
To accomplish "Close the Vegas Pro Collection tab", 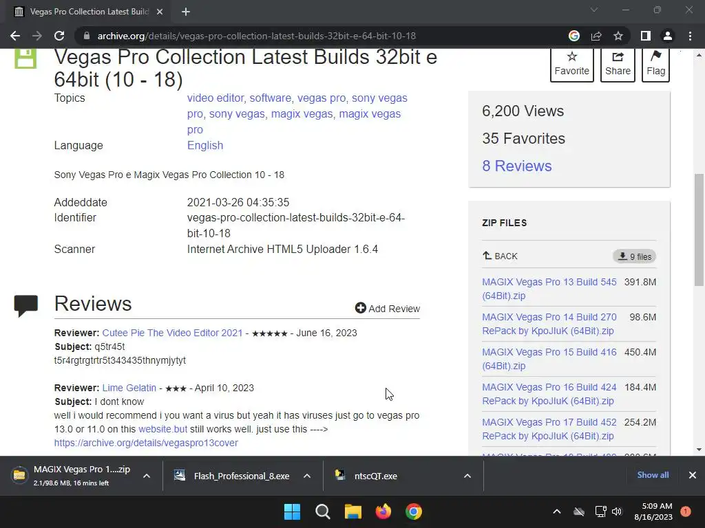I will click(x=160, y=12).
